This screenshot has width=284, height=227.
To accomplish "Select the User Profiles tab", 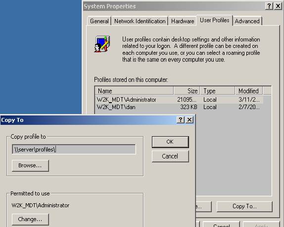I will (215, 20).
